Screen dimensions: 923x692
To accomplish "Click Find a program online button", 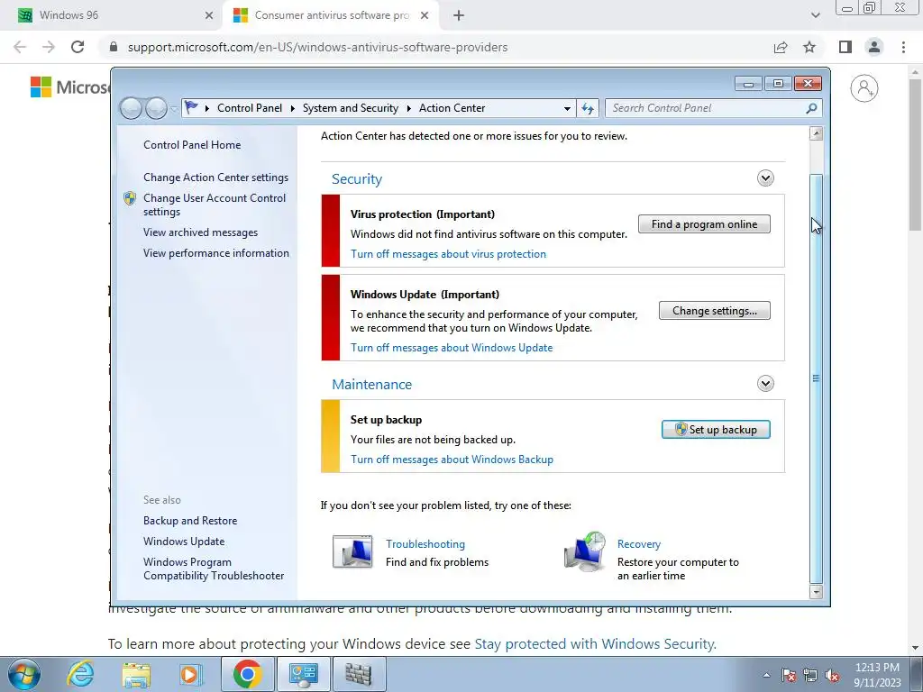I will (704, 224).
